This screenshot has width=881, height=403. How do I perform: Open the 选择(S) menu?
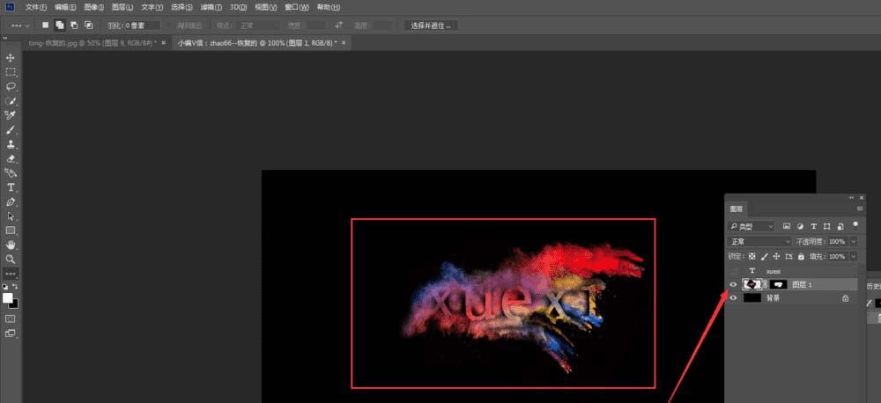tap(181, 7)
